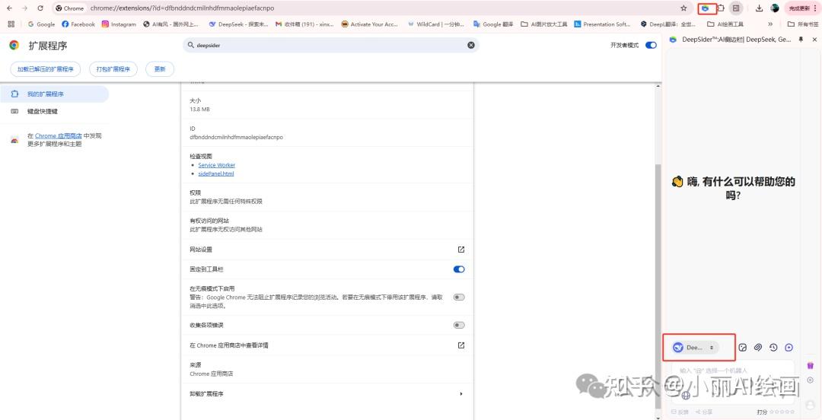Enable 收集各项错误 error collection switch
The height and width of the screenshot is (420, 822).
459,325
